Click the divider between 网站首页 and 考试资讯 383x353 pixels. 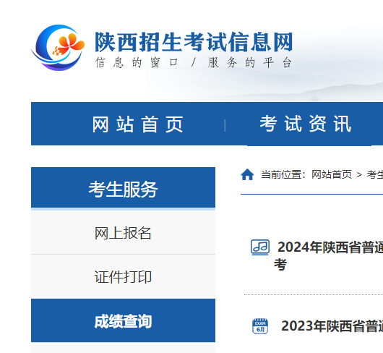coord(225,125)
